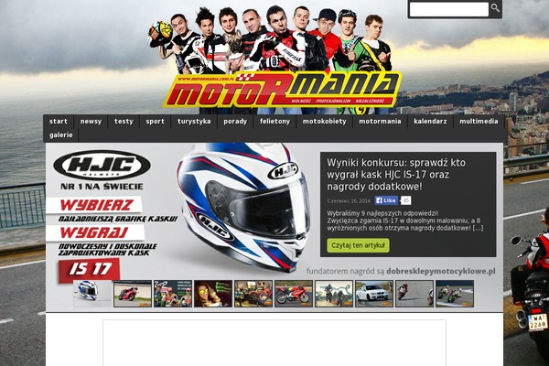Viewport: 549px width, 366px height.
Task: Click the large HJC helmet image
Action: tap(243, 207)
